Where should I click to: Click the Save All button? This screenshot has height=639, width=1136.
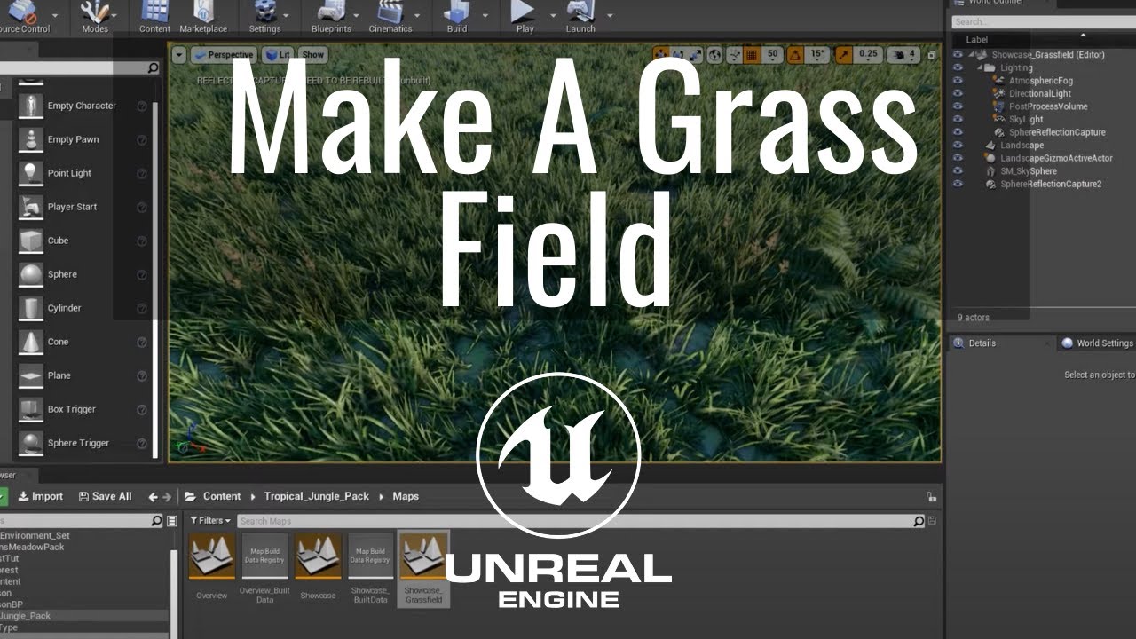(x=105, y=496)
